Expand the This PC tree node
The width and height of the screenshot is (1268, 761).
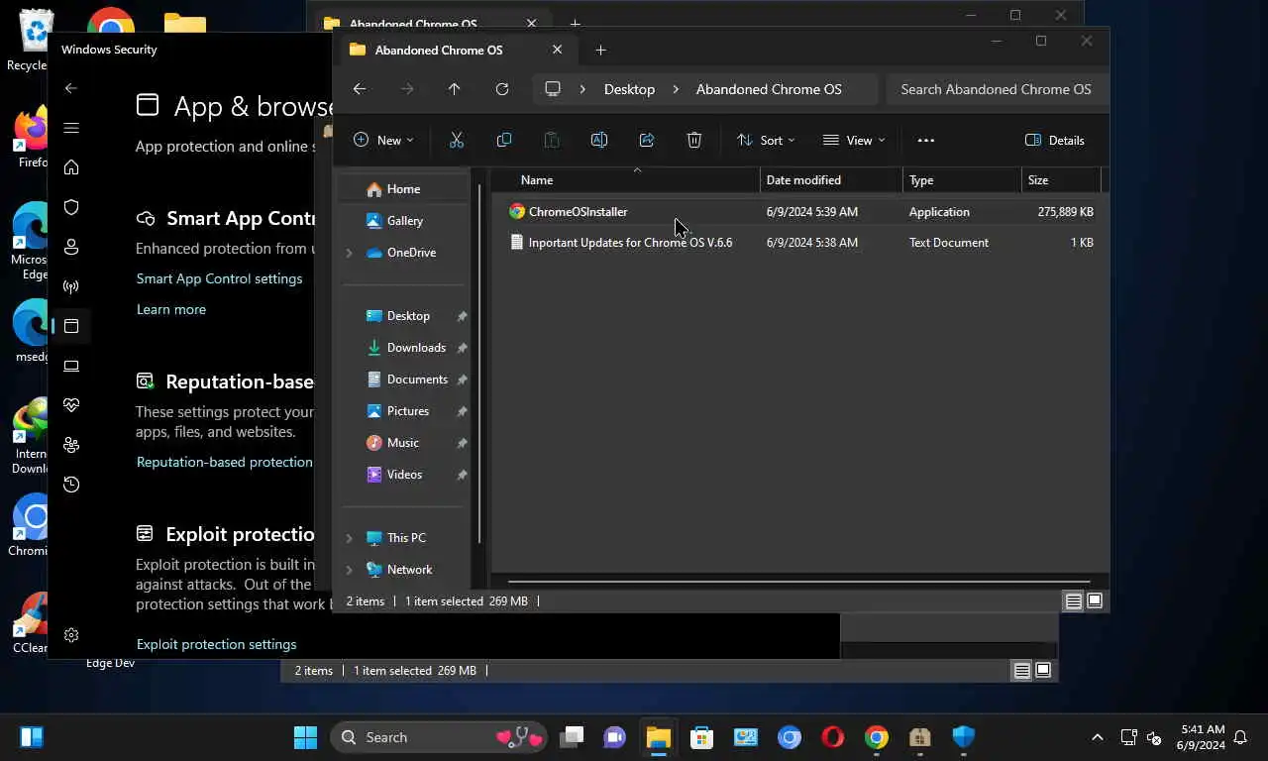(x=349, y=538)
